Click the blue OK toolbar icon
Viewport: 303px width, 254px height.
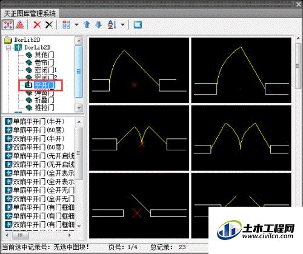pos(138,25)
